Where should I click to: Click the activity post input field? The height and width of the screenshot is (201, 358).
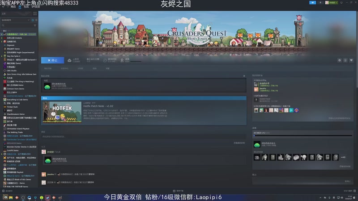click(x=143, y=137)
